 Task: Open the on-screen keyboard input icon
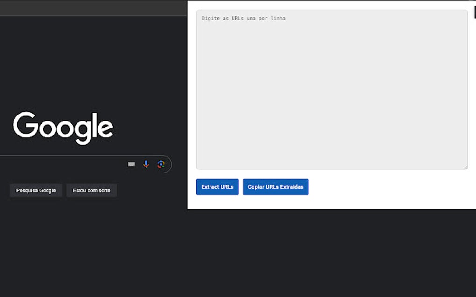click(x=131, y=164)
